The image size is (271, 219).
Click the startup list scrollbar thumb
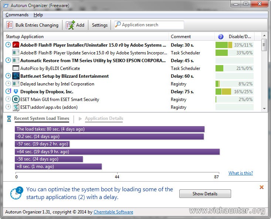(x=264, y=45)
